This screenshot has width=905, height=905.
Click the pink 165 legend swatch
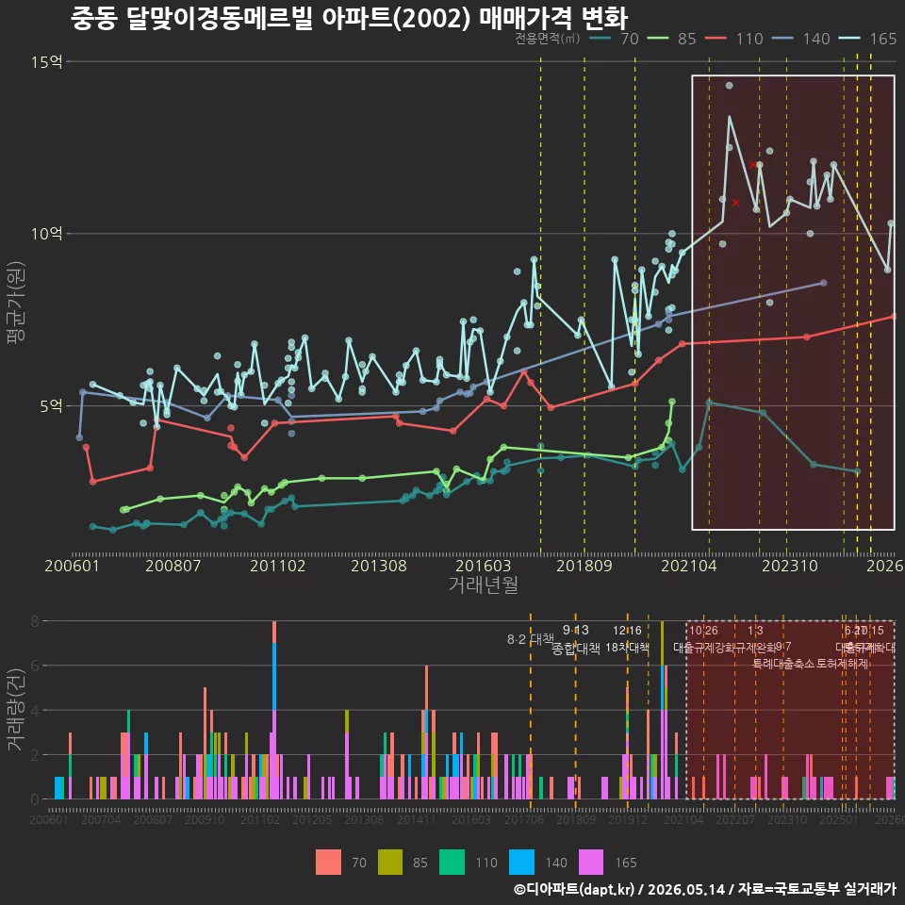pyautogui.click(x=591, y=863)
